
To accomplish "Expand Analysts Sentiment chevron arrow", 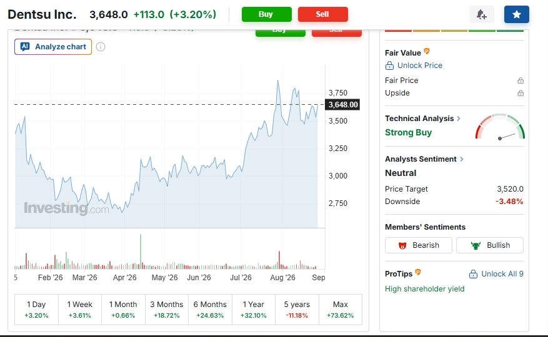I will pos(462,159).
